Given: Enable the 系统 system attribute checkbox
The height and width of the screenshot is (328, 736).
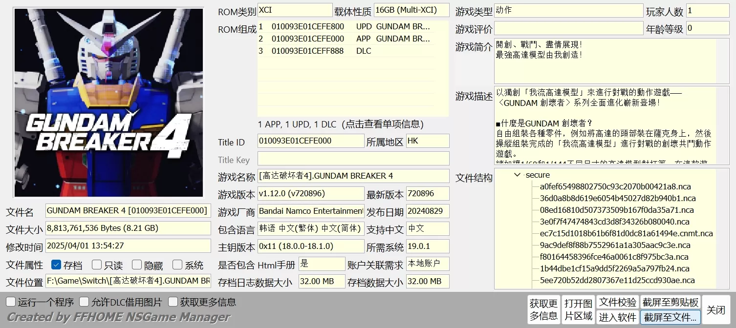Looking at the screenshot, I should (x=177, y=265).
